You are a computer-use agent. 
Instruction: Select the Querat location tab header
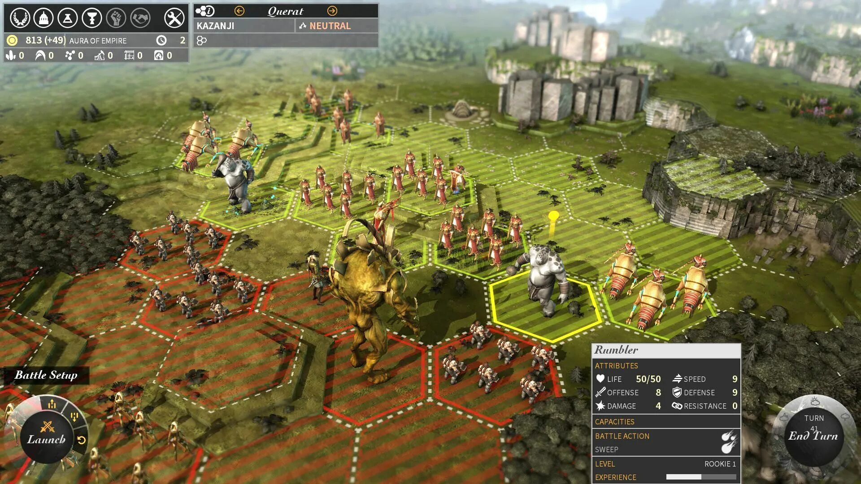coord(286,11)
